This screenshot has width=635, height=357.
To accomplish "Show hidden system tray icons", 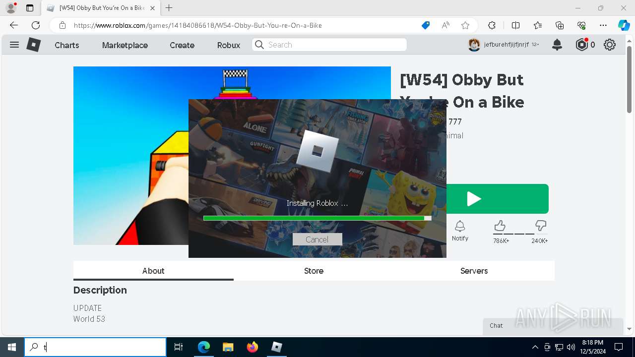I will 535,347.
